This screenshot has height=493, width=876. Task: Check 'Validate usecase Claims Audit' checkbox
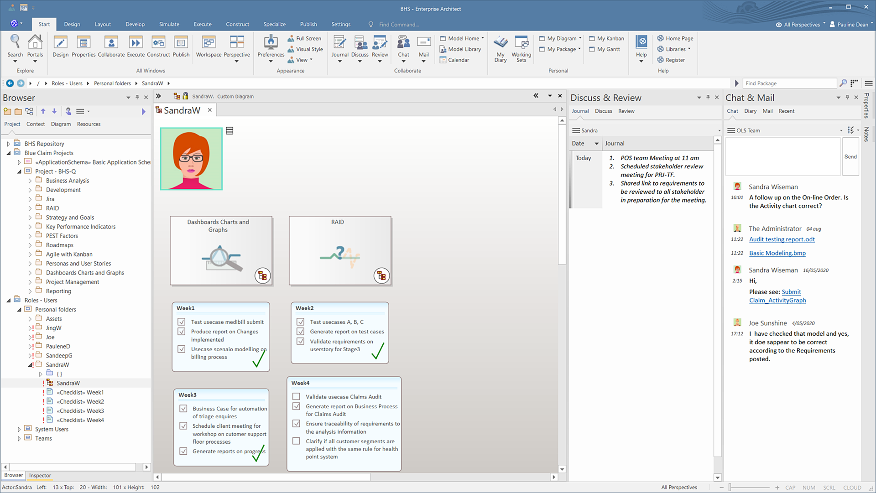(296, 397)
